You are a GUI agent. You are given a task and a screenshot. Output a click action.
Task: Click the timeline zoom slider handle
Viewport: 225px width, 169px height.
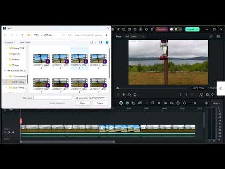coord(195,103)
